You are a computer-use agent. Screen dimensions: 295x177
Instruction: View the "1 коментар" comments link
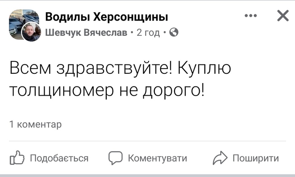pyautogui.click(x=35, y=124)
